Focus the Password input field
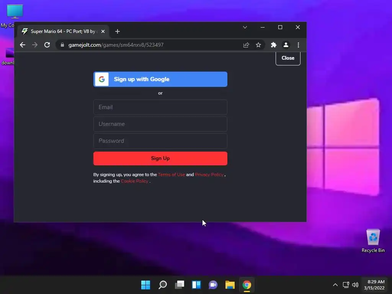 (160, 141)
